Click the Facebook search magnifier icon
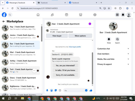 click(x=10, y=15)
